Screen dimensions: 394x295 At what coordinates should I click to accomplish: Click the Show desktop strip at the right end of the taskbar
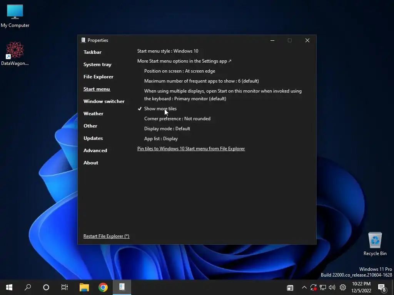coord(393,287)
